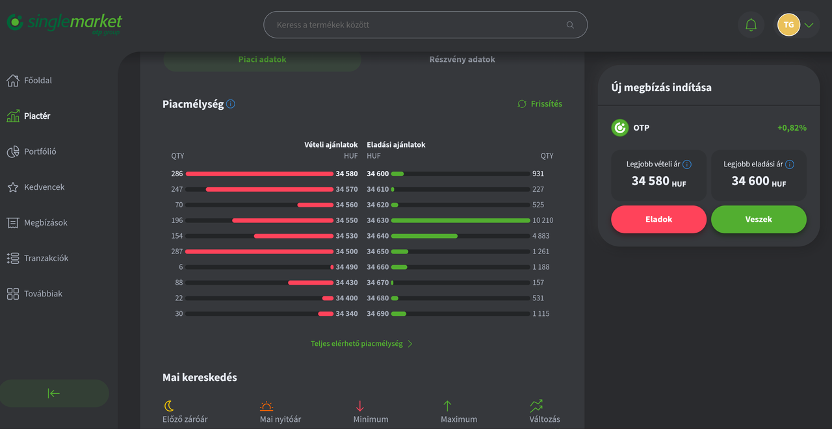This screenshot has height=429, width=832.
Task: Open Továbbiak in the sidebar
Action: [x=43, y=294]
